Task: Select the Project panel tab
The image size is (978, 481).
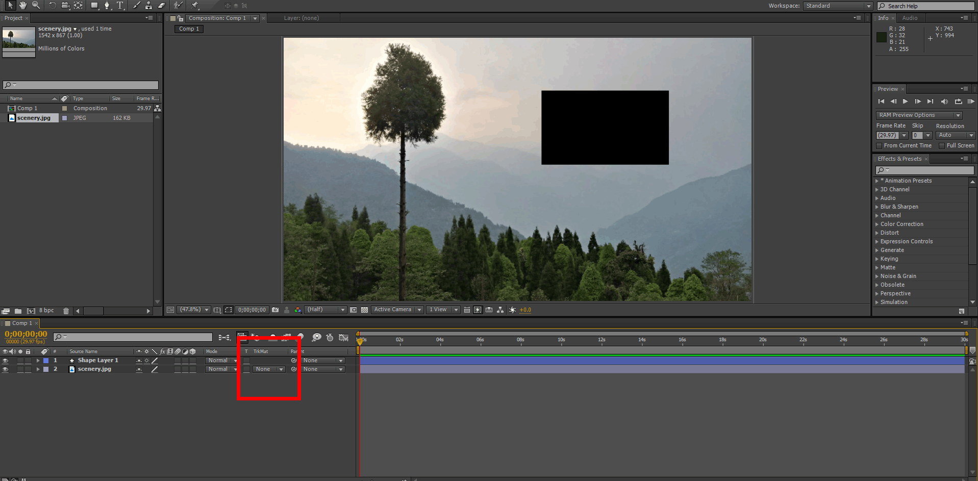Action: (x=14, y=18)
